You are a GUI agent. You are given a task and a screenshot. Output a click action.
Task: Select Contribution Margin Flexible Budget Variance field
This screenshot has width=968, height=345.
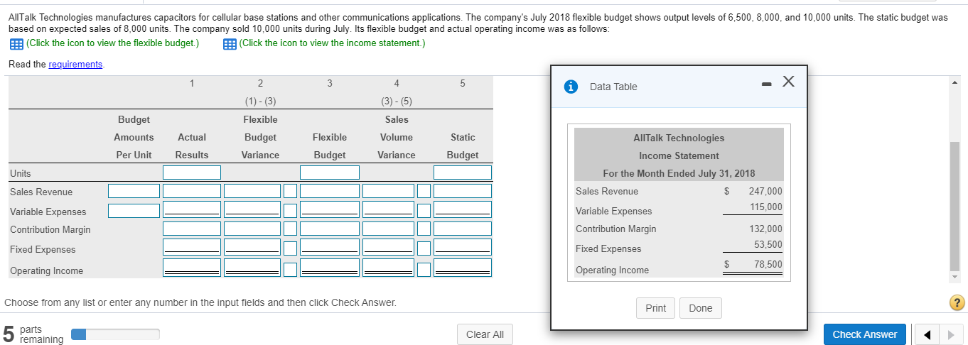[253, 229]
